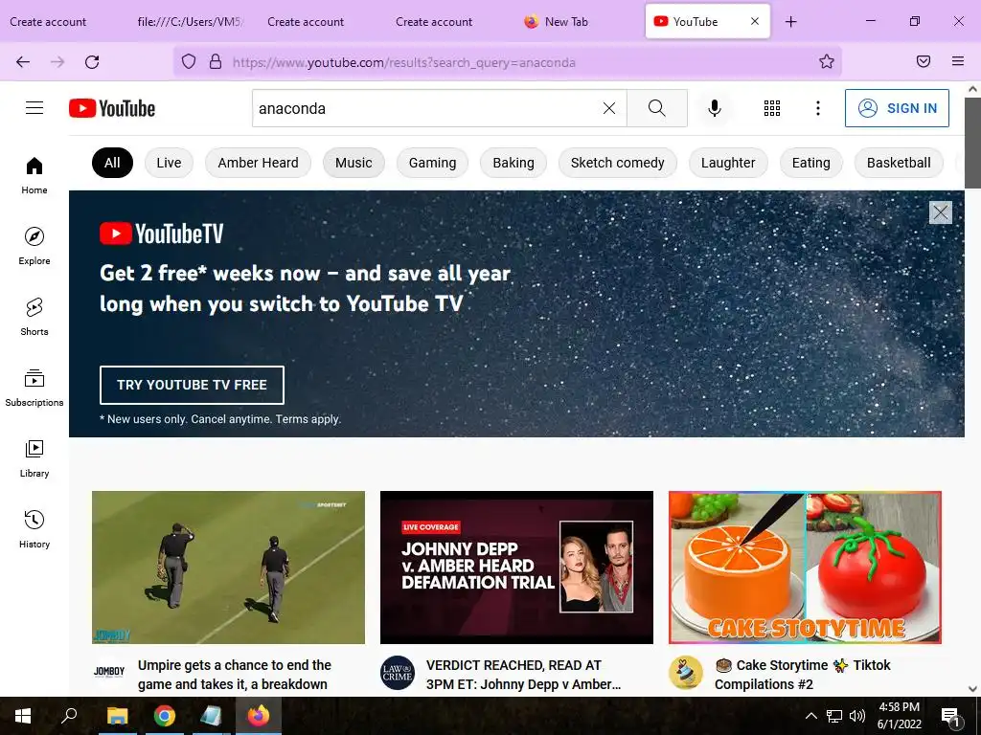The image size is (981, 735).
Task: Open YouTube settings three-dot menu
Action: click(818, 108)
